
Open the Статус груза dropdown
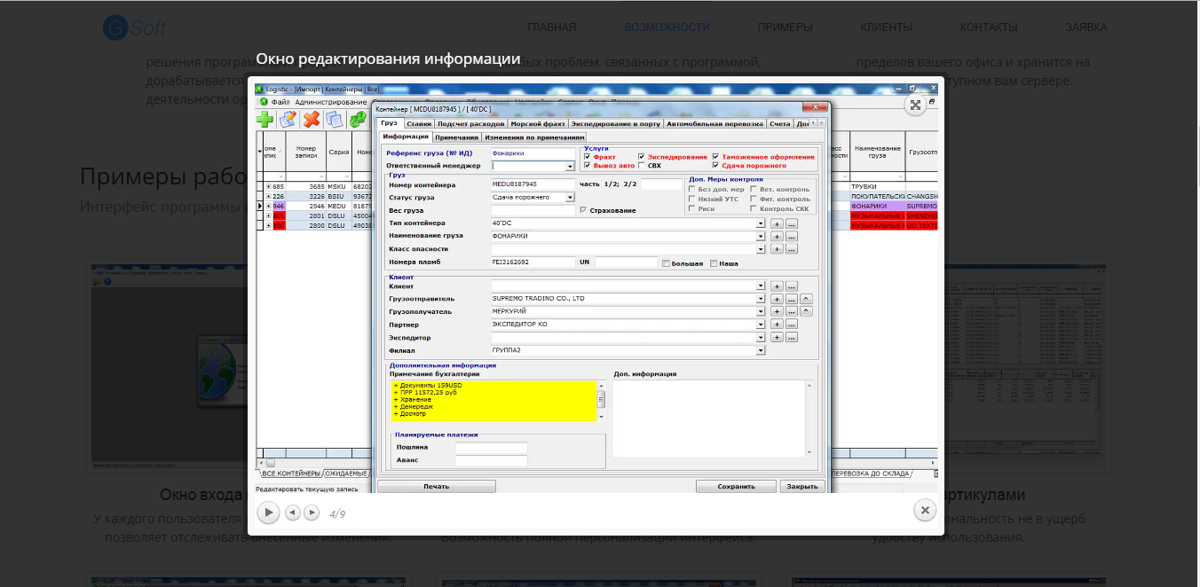[x=570, y=197]
